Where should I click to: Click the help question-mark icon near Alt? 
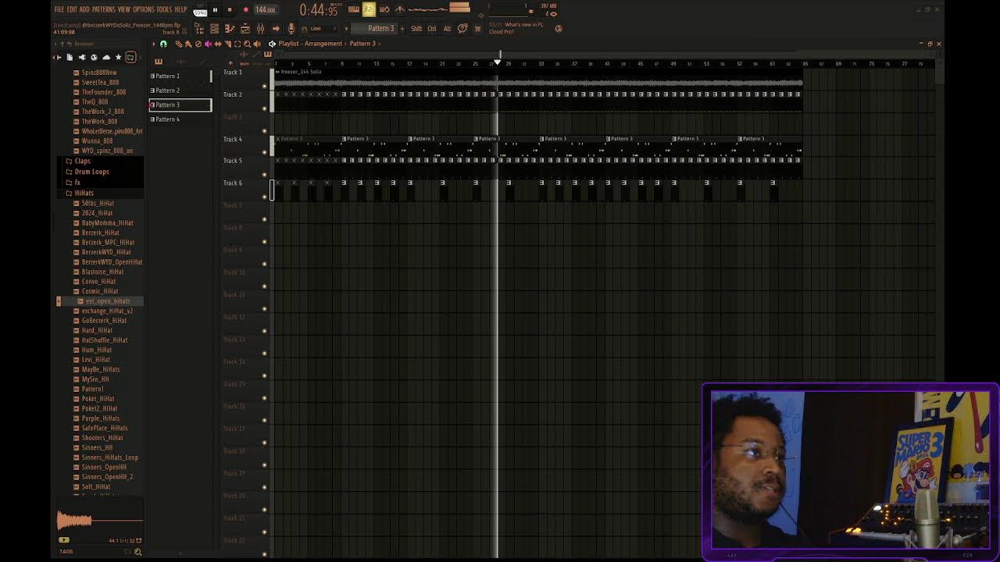tap(462, 29)
